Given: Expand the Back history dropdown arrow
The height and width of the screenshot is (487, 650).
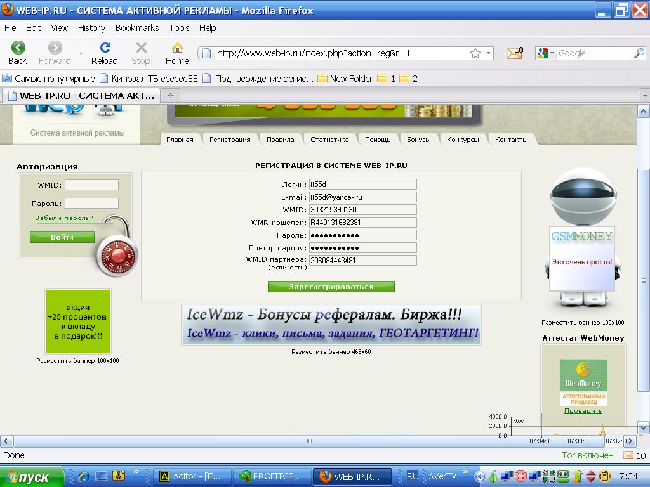Looking at the screenshot, I should (x=81, y=53).
